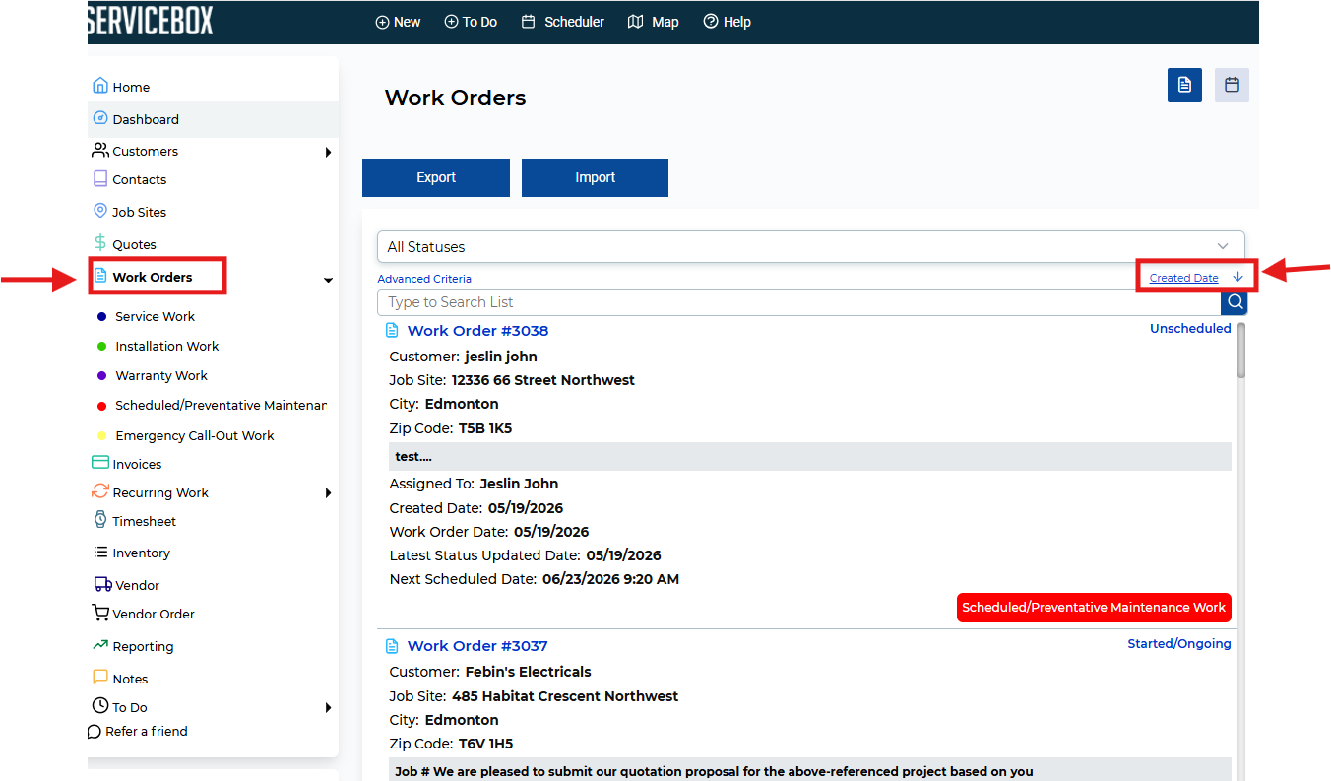Switch to calendar view icon

1232,85
